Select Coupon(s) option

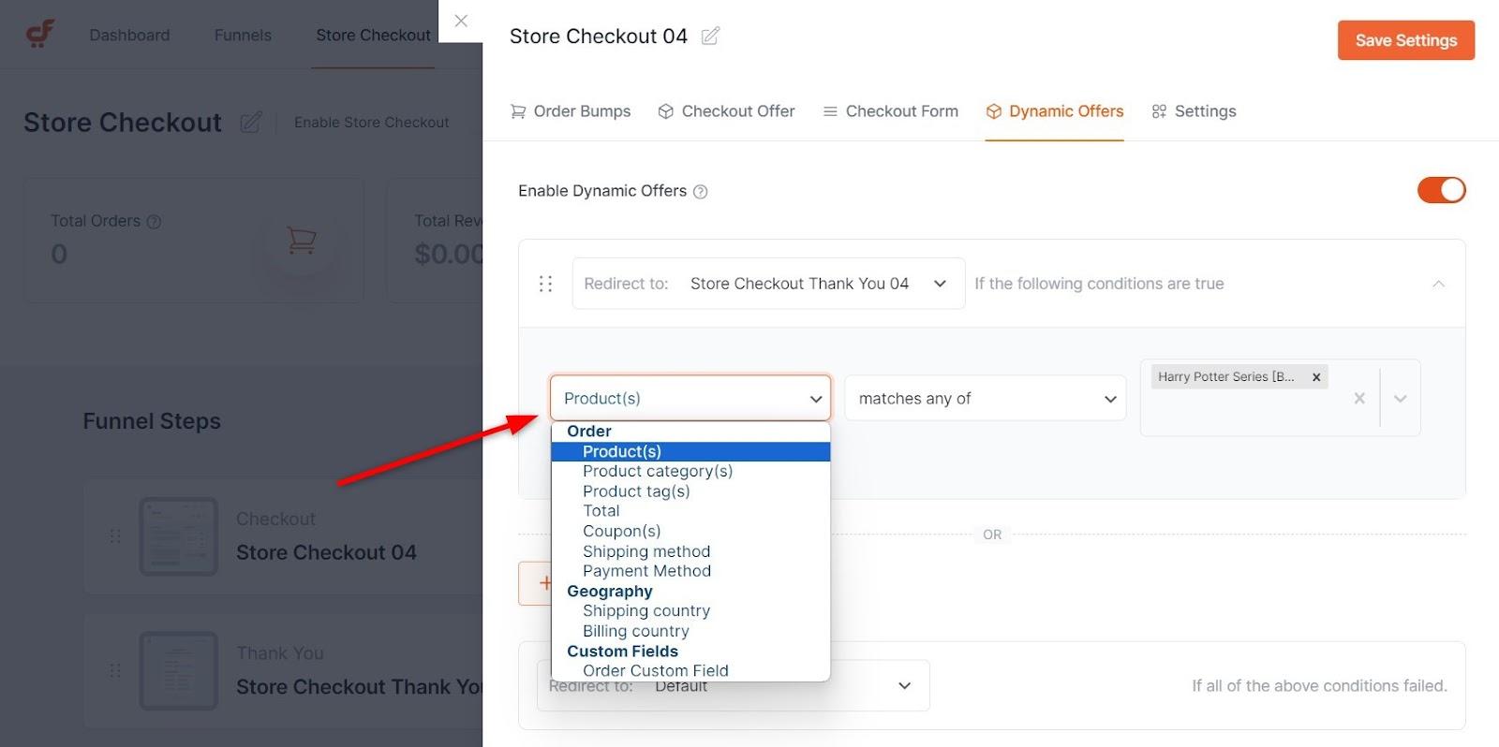[690, 532]
